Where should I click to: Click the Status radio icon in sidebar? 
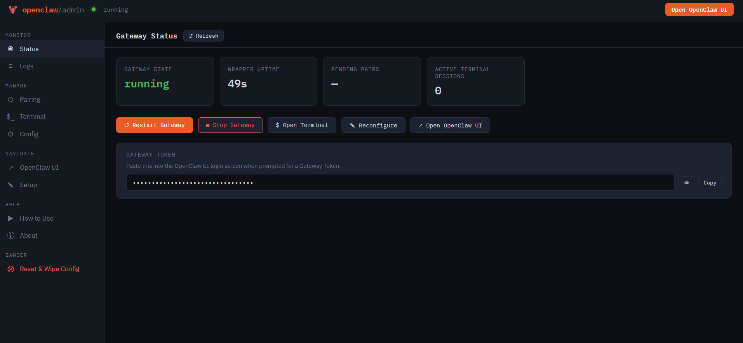point(11,49)
